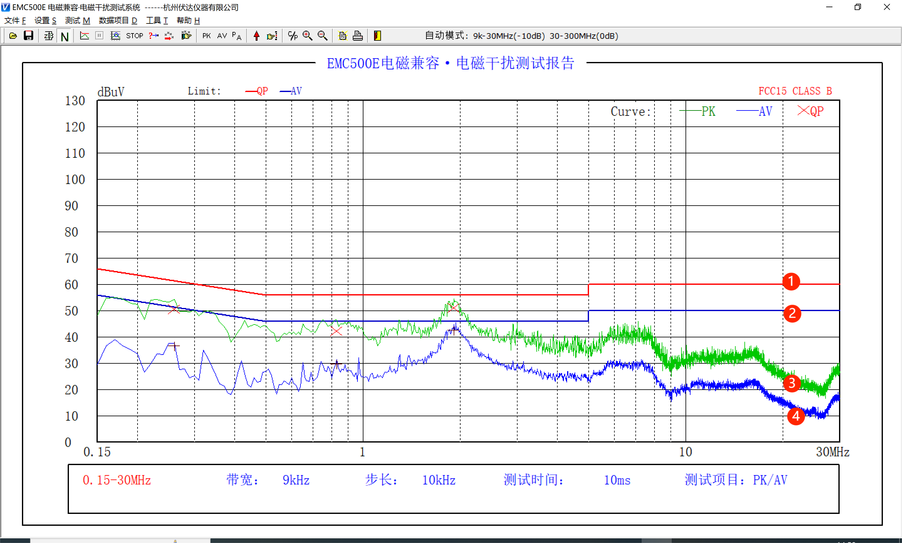
Task: Click the PA detector toolbar button
Action: tap(237, 36)
